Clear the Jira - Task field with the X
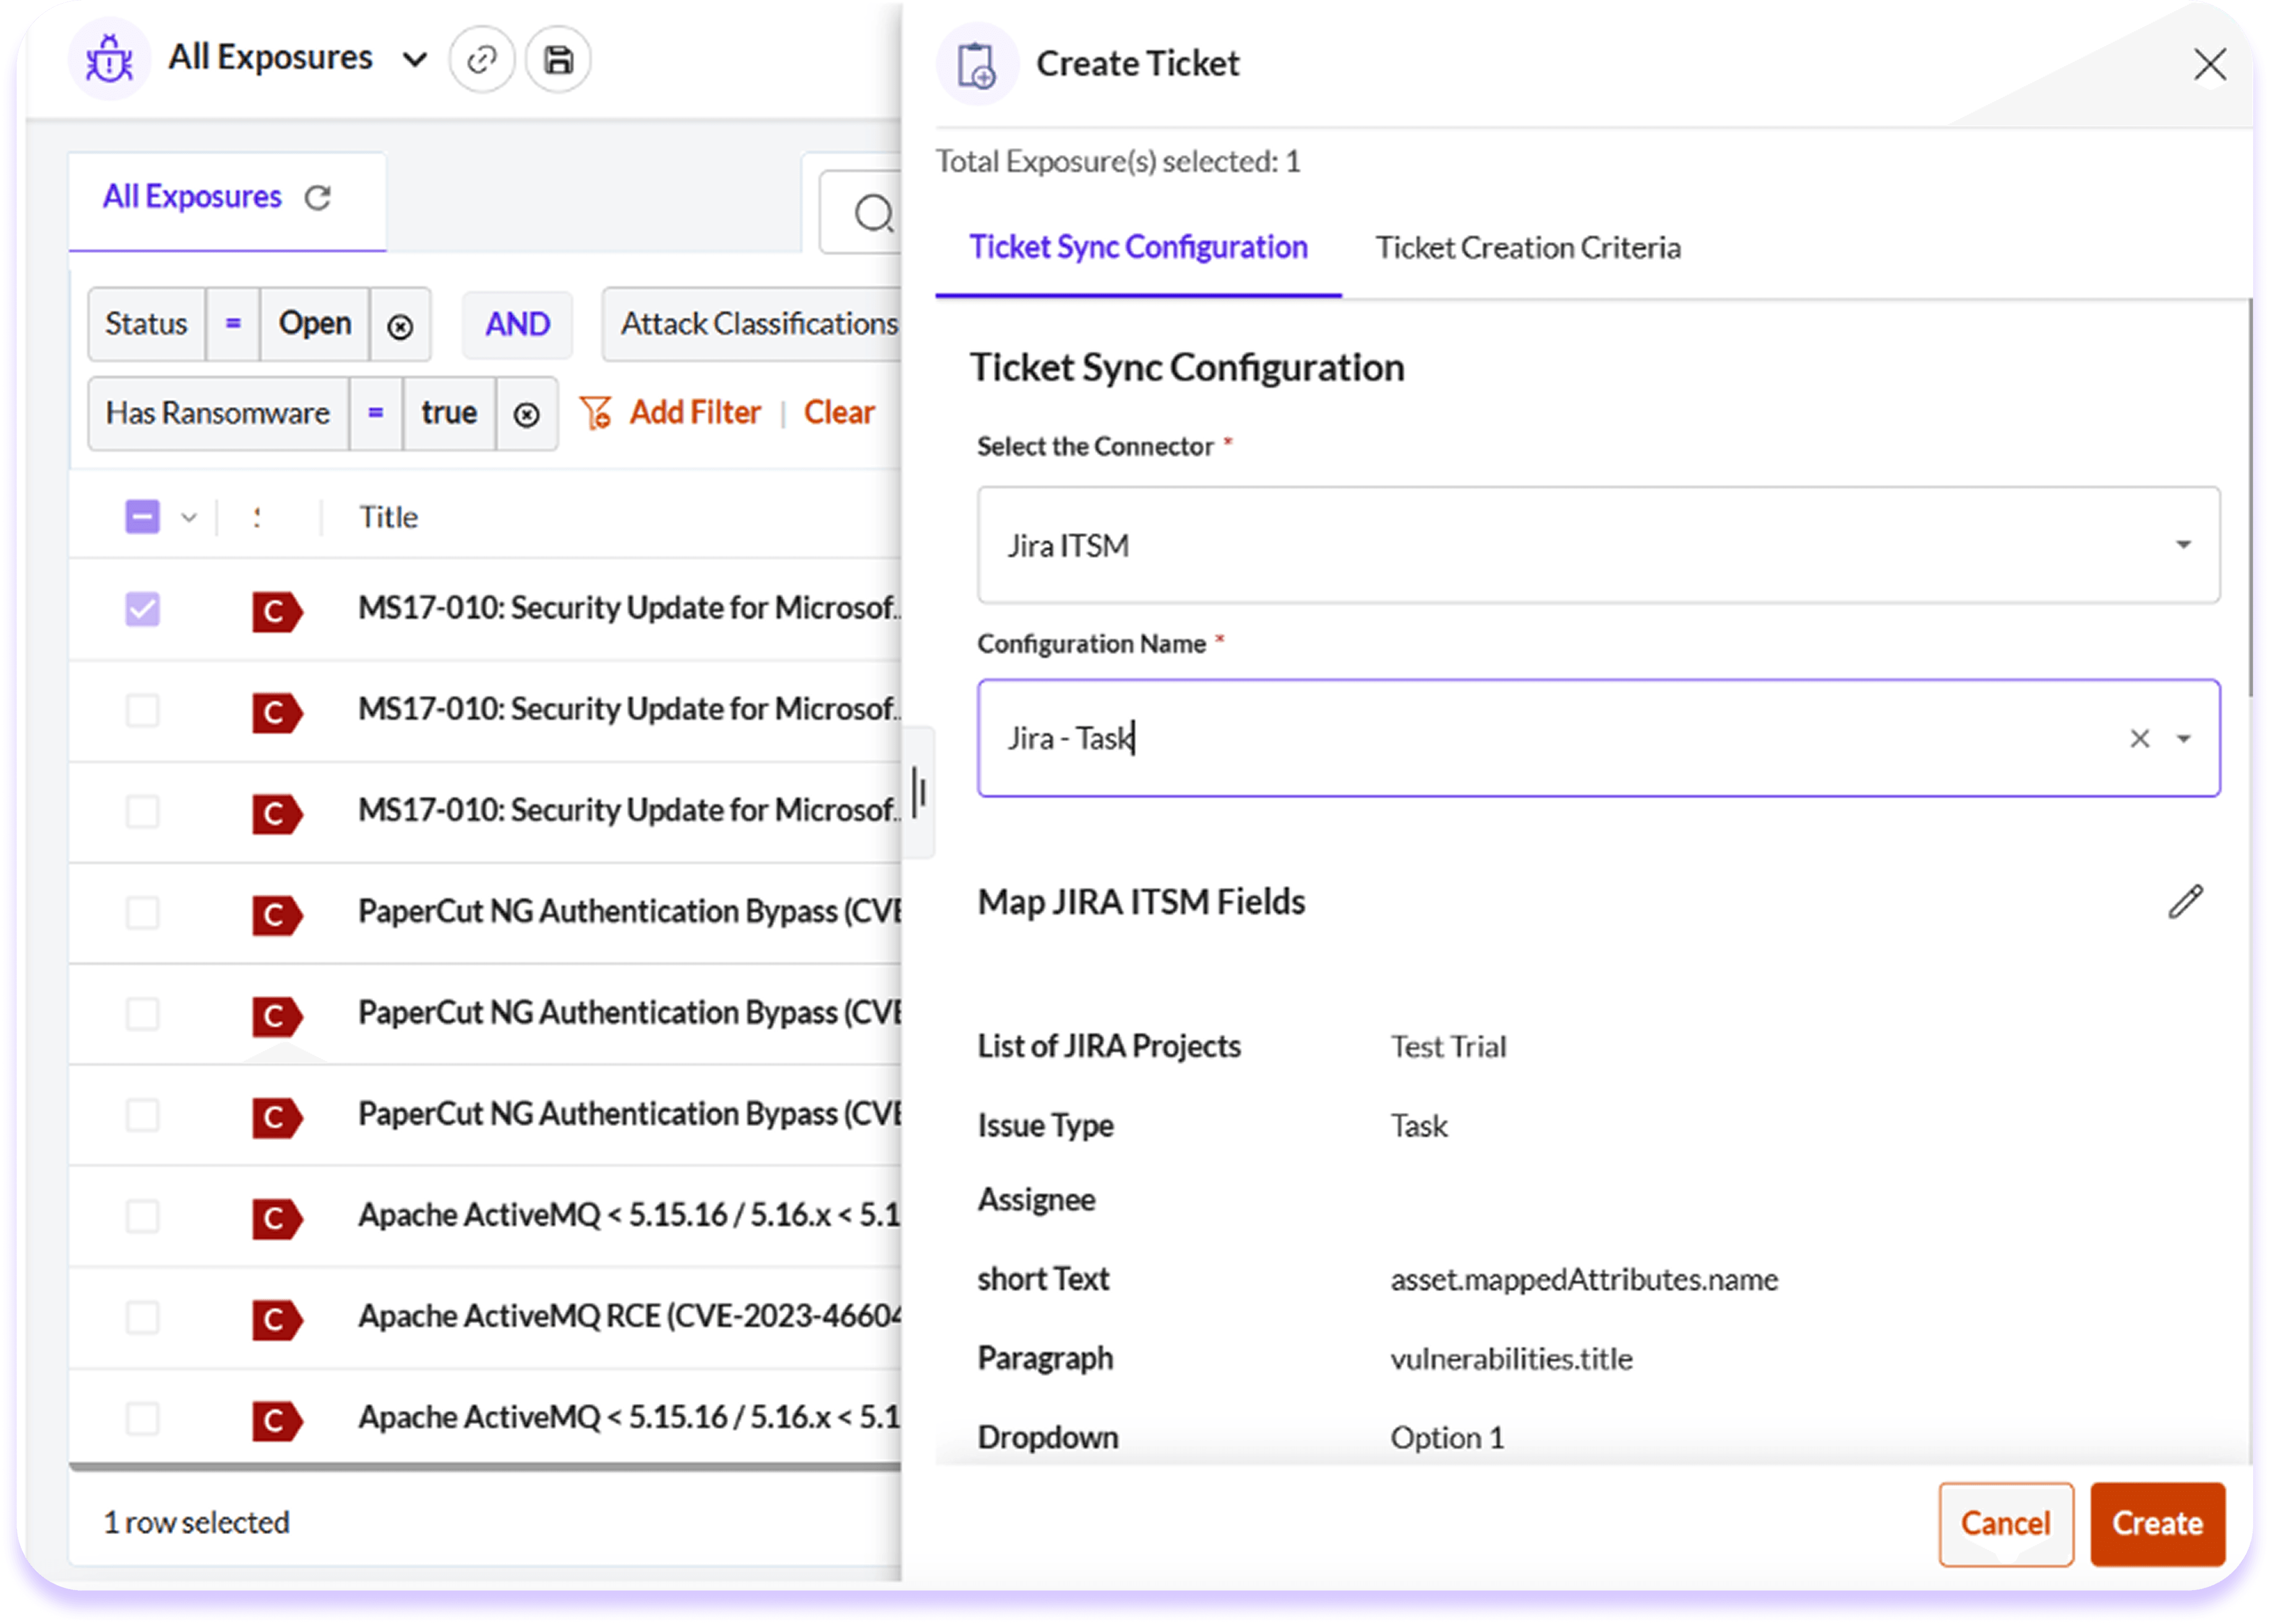This screenshot has width=2270, height=1624. pos(2140,738)
